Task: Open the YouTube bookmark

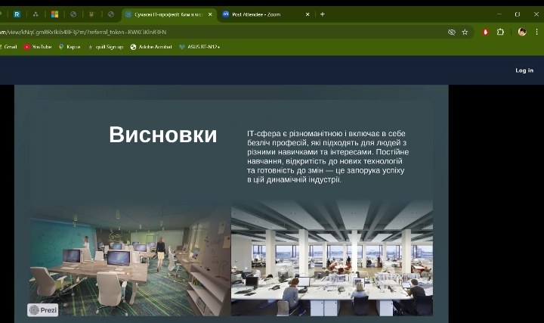Action: pyautogui.click(x=38, y=47)
